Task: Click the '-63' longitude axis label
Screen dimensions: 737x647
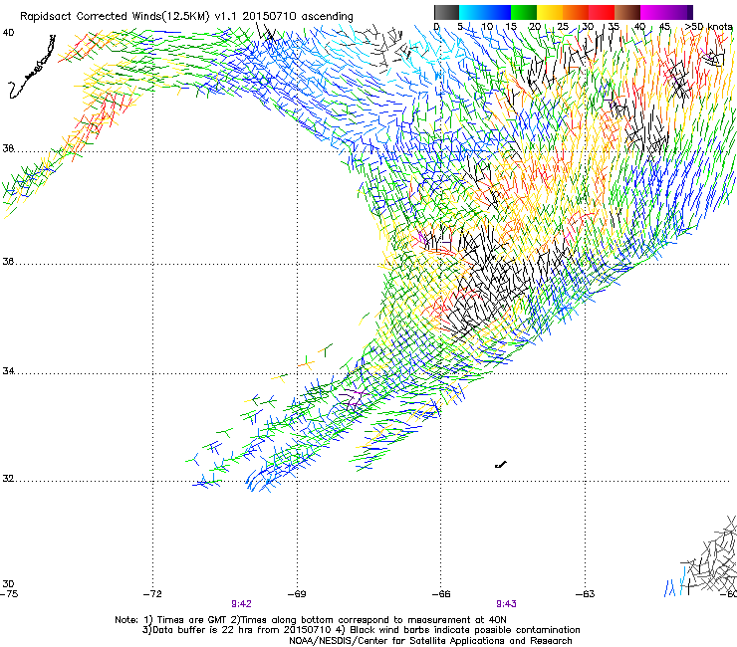Action: (586, 594)
